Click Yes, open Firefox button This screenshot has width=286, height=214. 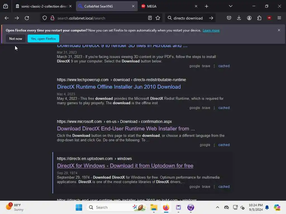click(43, 38)
